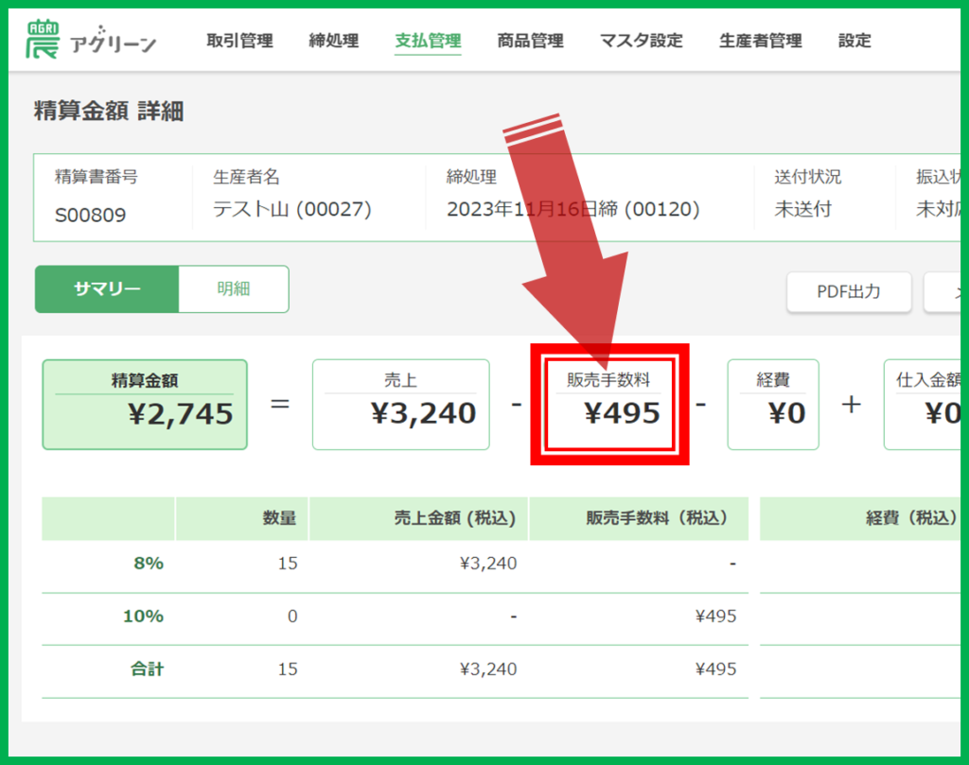The image size is (969, 765).
Task: Open the 生産者管理 menu
Action: [760, 41]
